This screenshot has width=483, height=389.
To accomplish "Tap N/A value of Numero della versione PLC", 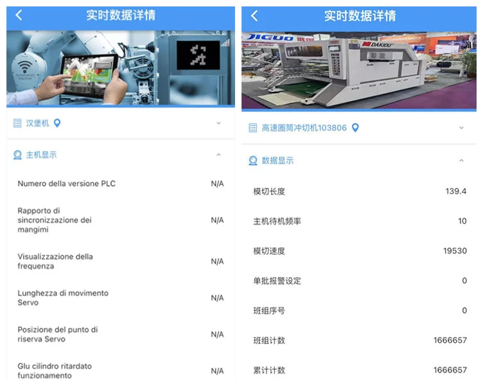I will (217, 184).
